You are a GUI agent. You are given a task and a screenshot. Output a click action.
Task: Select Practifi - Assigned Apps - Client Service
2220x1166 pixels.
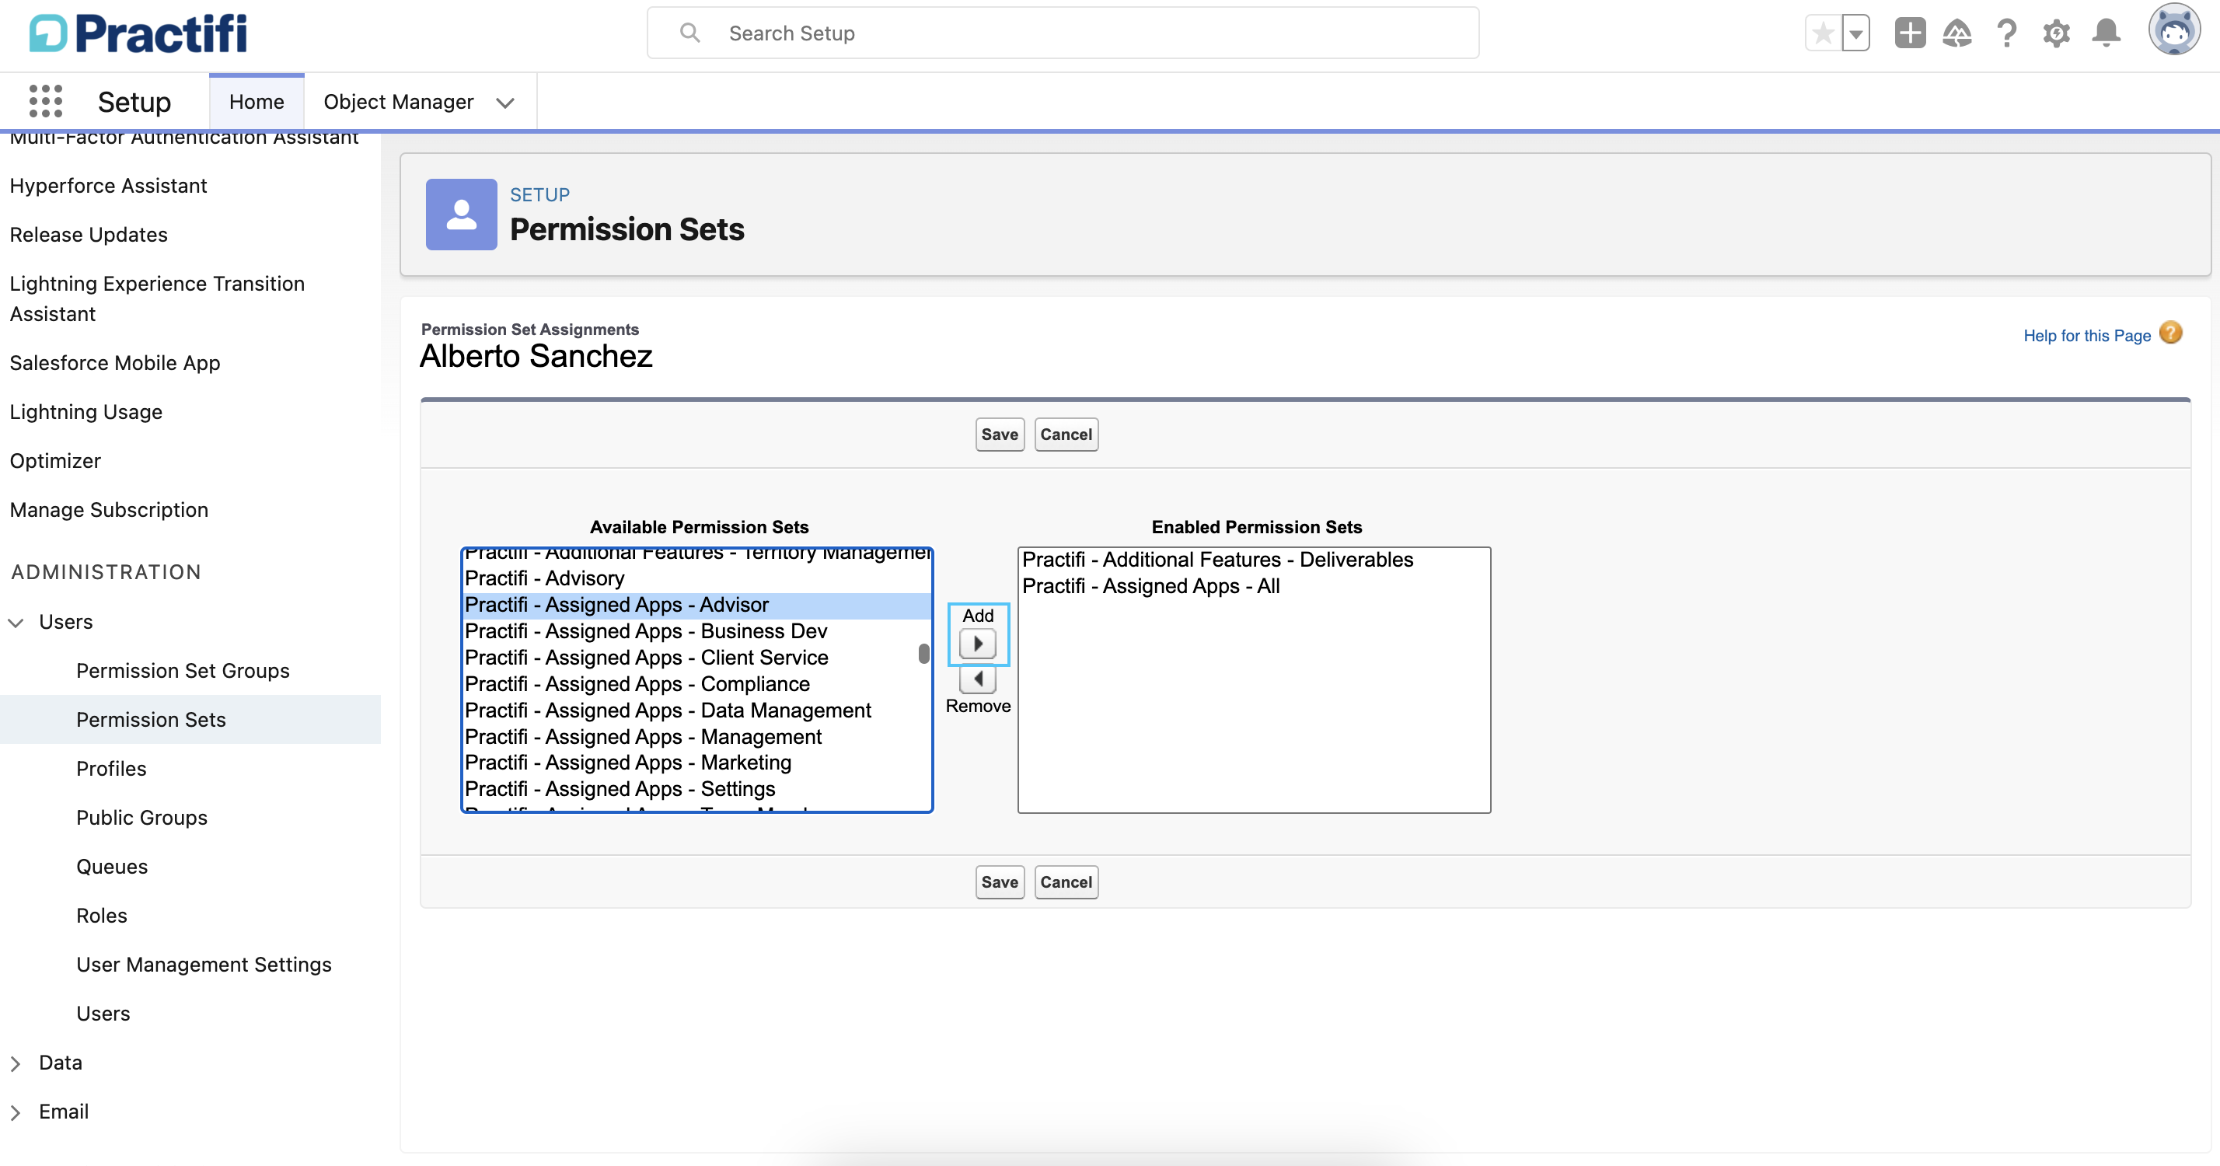696,658
